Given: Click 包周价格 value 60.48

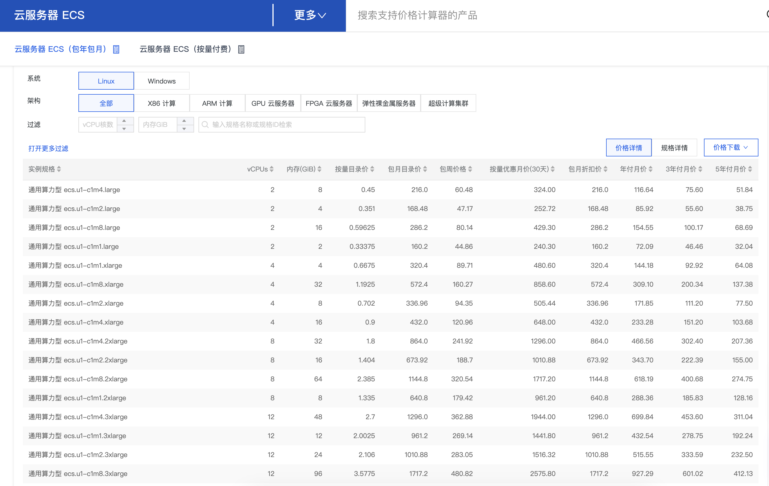Looking at the screenshot, I should coord(464,190).
